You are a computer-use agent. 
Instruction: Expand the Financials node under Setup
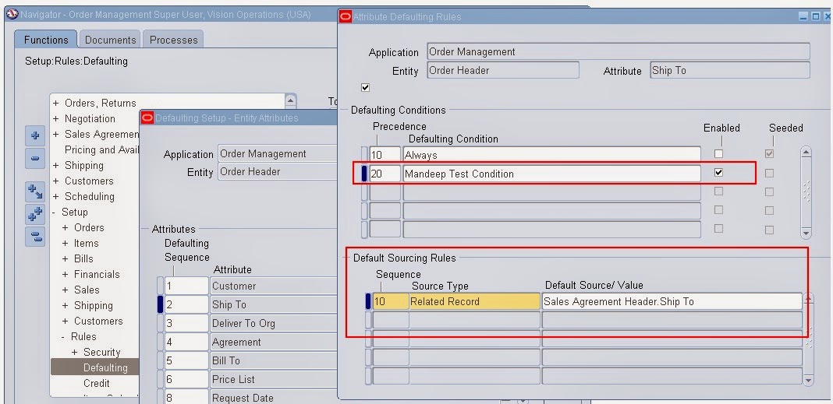65,274
